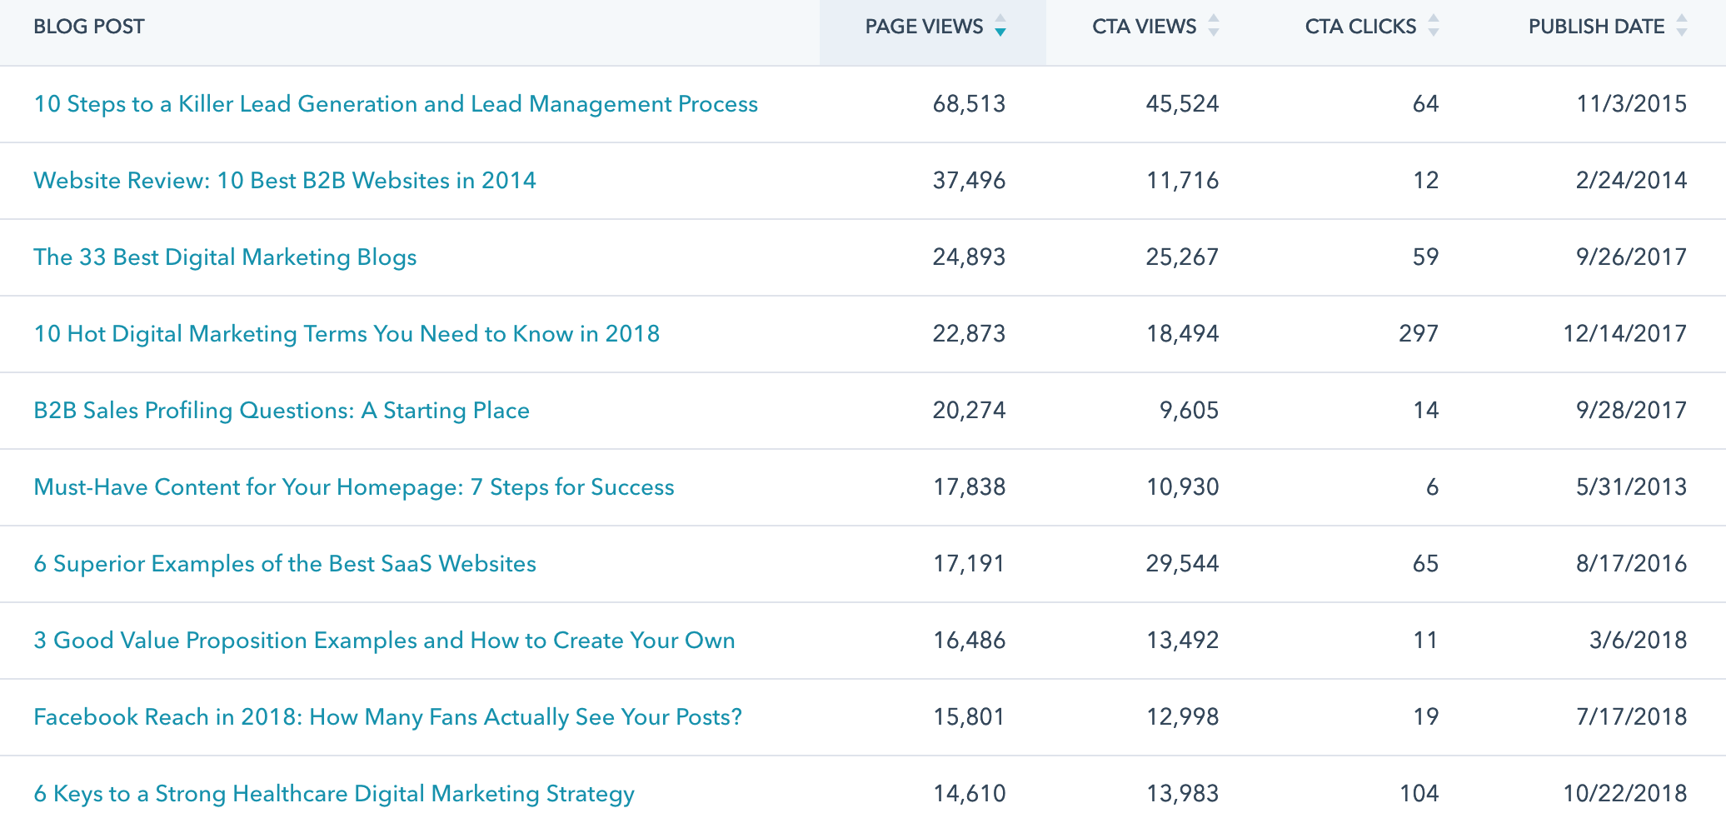1726x828 pixels.
Task: Open the 10 Steps Killer Lead Generation post
Action: tap(396, 104)
